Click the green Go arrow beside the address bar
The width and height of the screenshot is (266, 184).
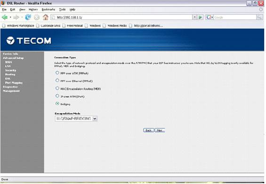click(x=201, y=17)
